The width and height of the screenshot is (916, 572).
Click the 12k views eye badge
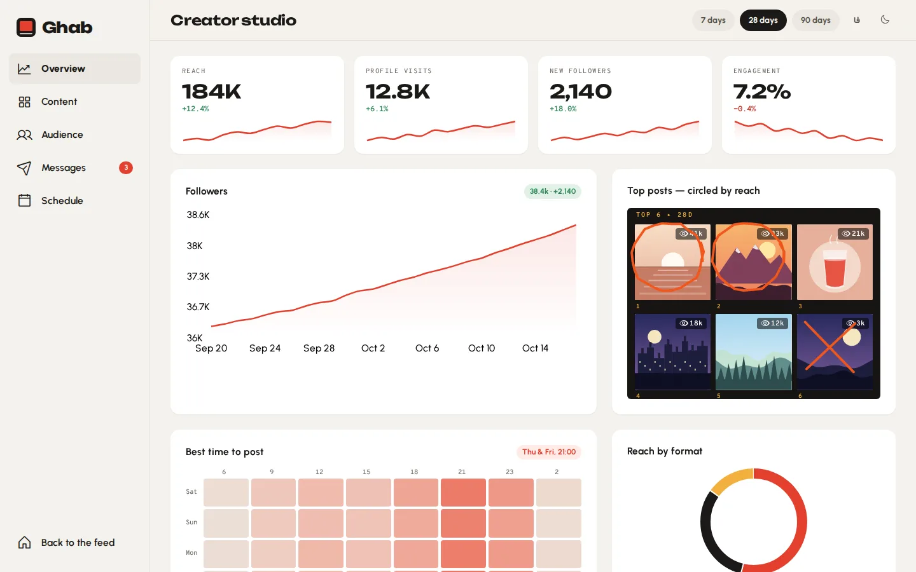pos(772,323)
